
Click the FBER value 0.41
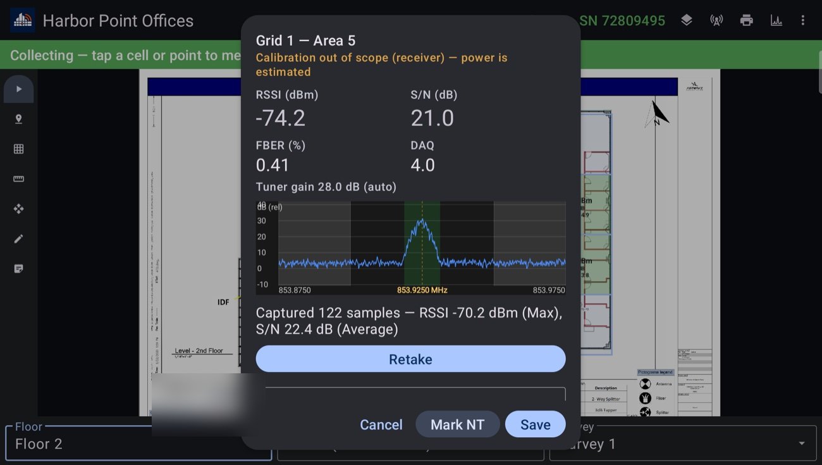(x=273, y=165)
